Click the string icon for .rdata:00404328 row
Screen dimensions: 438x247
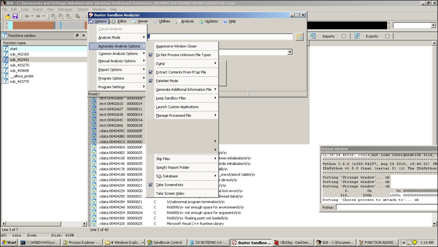click(x=94, y=223)
